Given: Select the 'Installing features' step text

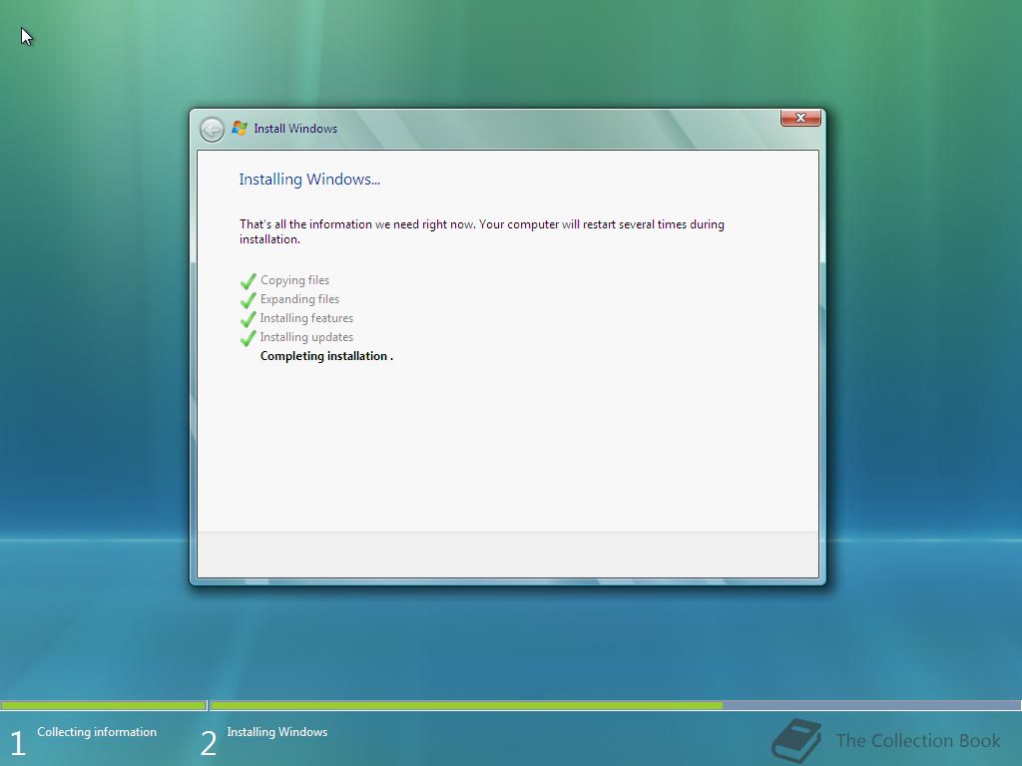Looking at the screenshot, I should 306,318.
